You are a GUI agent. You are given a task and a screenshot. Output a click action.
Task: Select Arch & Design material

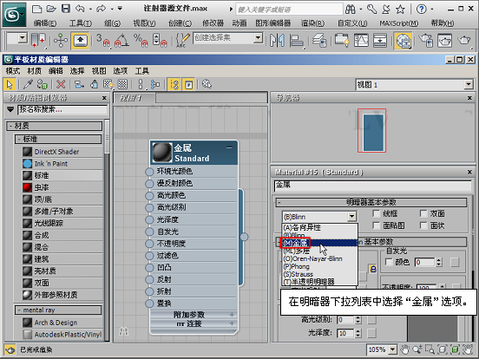tap(63, 323)
